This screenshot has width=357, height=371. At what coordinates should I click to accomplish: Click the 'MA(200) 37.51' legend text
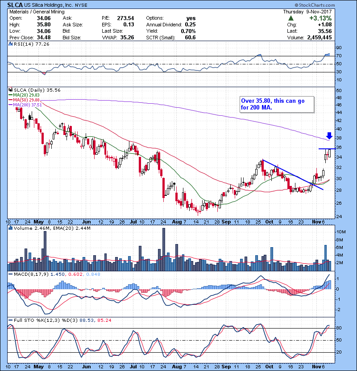pyautogui.click(x=27, y=105)
